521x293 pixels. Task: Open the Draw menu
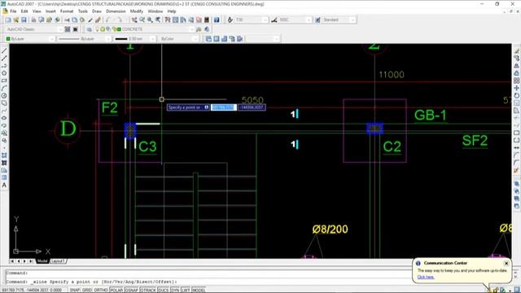click(x=97, y=11)
